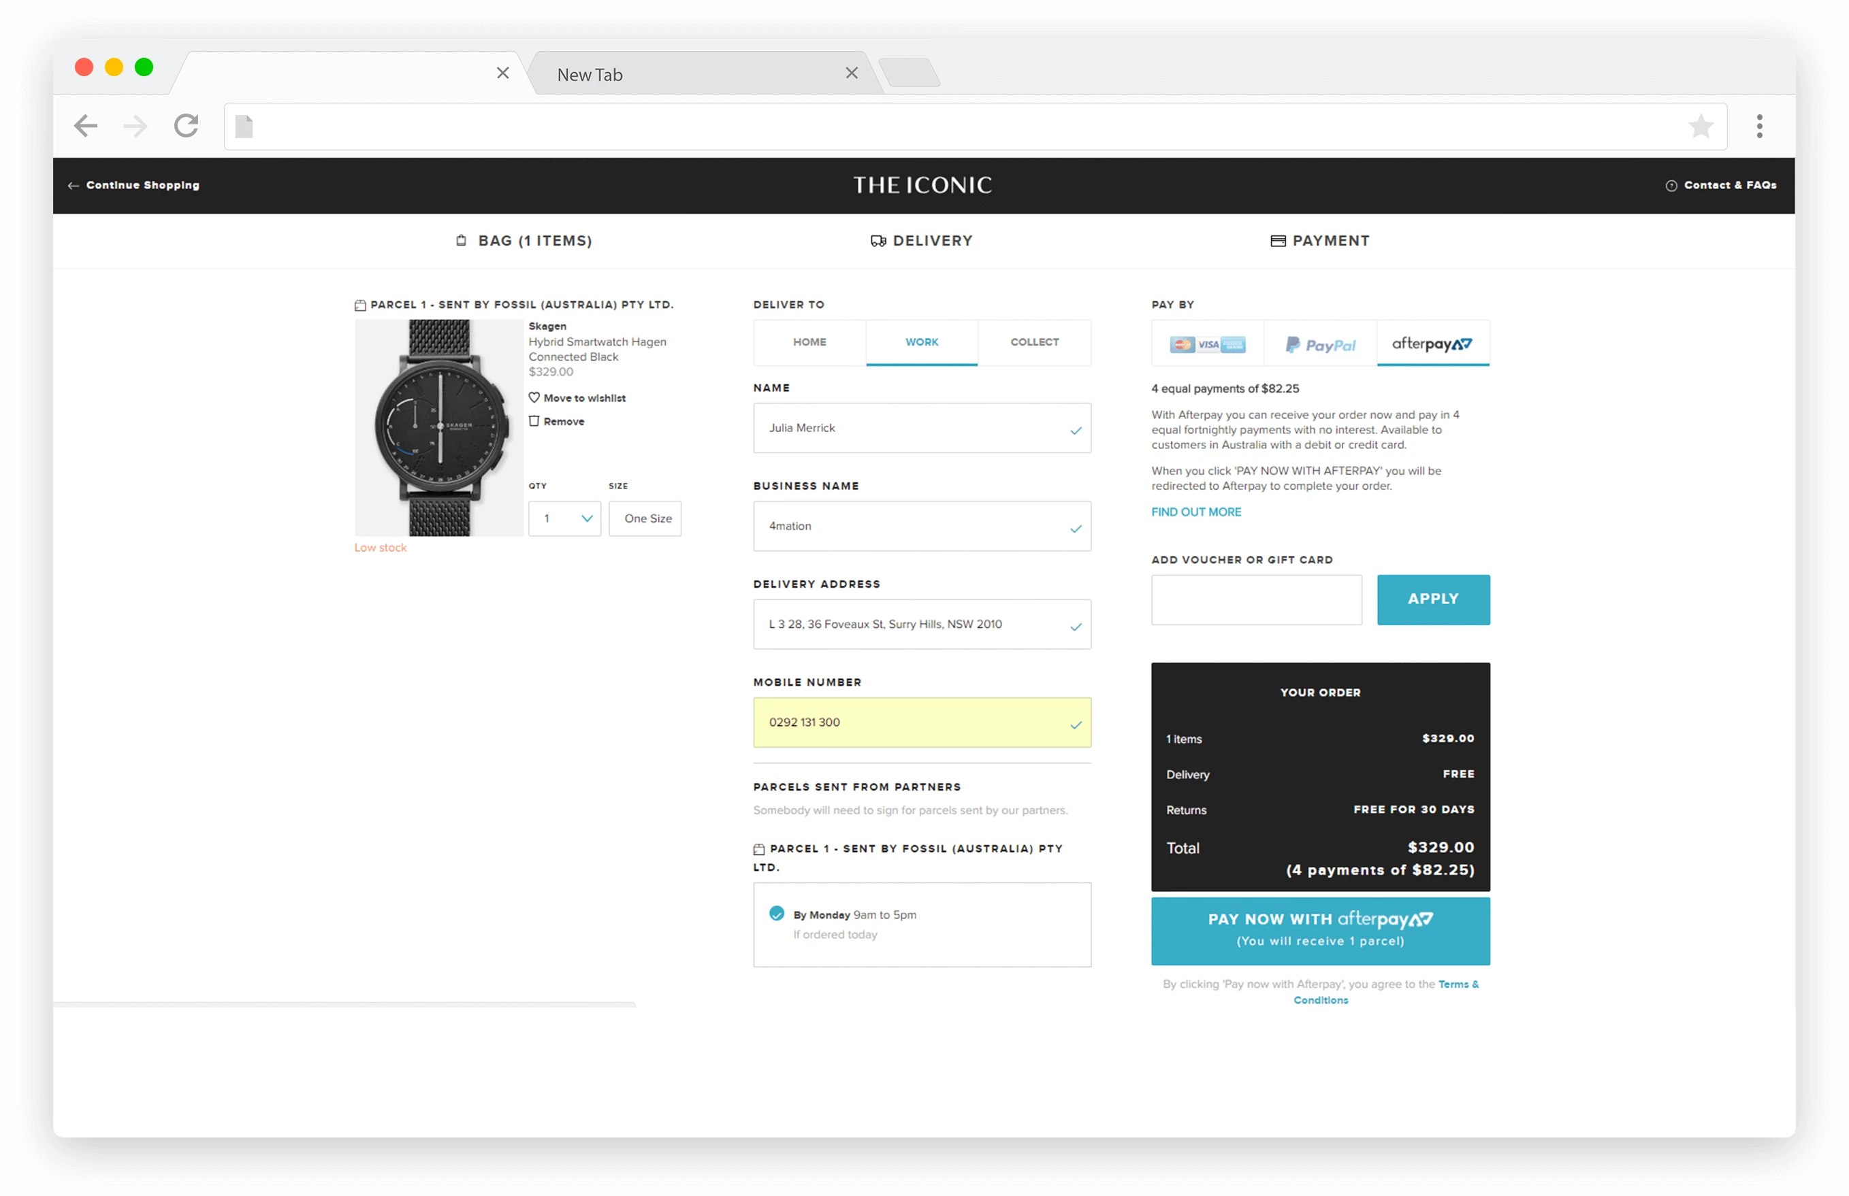Click the Delivery FREE value in order summary

1458,774
